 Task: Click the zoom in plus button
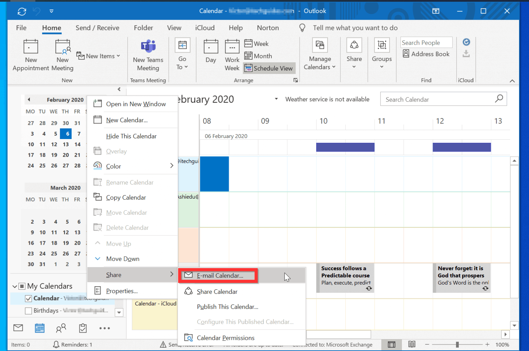click(487, 344)
